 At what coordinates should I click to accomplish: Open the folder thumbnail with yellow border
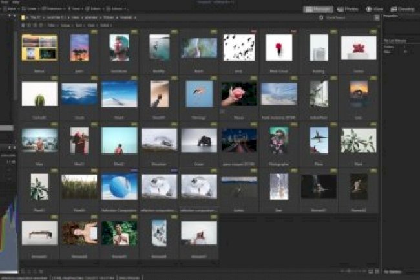pyautogui.click(x=39, y=48)
